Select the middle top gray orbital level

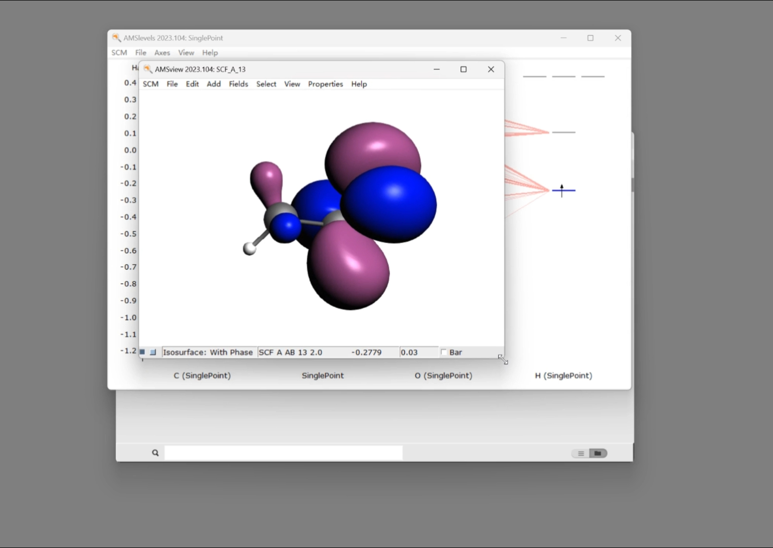tap(564, 77)
